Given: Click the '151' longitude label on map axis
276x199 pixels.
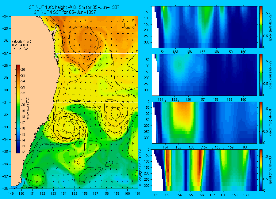Looking at the screenshot, I should tap(32, 194).
